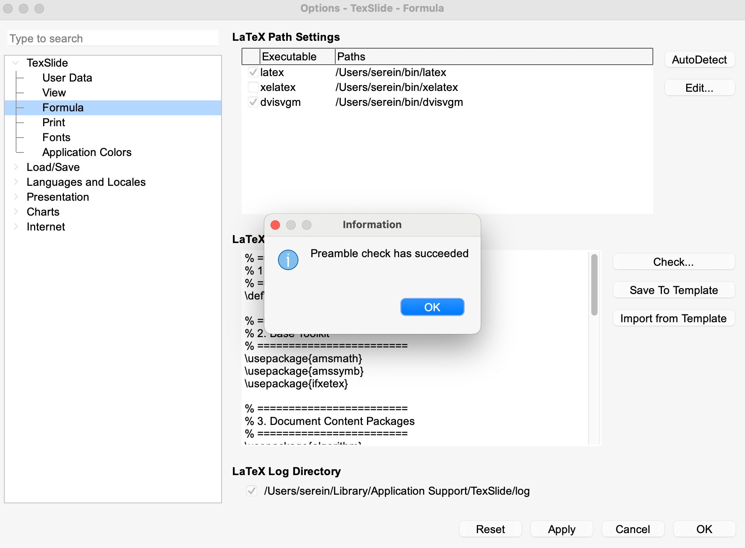
Task: Click the \usepackage{ifxetex} line in preamble
Action: (296, 383)
